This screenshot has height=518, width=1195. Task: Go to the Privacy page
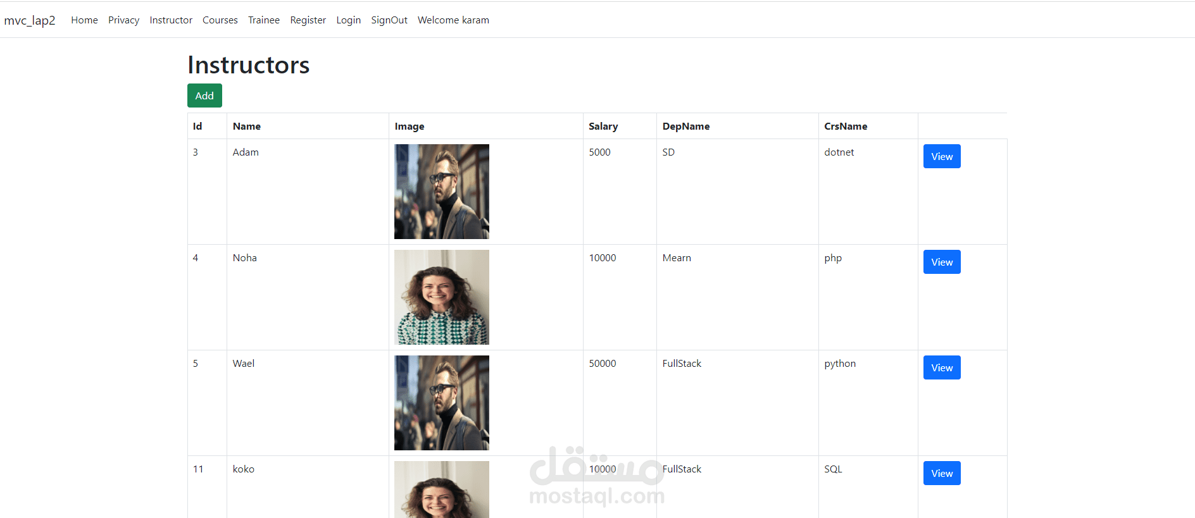(x=123, y=20)
